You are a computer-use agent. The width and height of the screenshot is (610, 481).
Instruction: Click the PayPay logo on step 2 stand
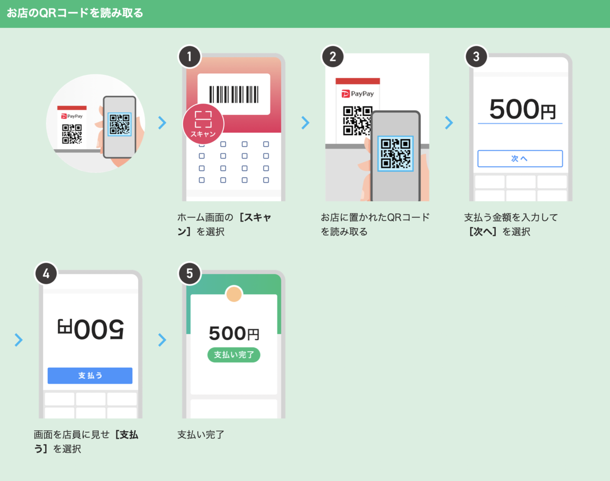(357, 93)
